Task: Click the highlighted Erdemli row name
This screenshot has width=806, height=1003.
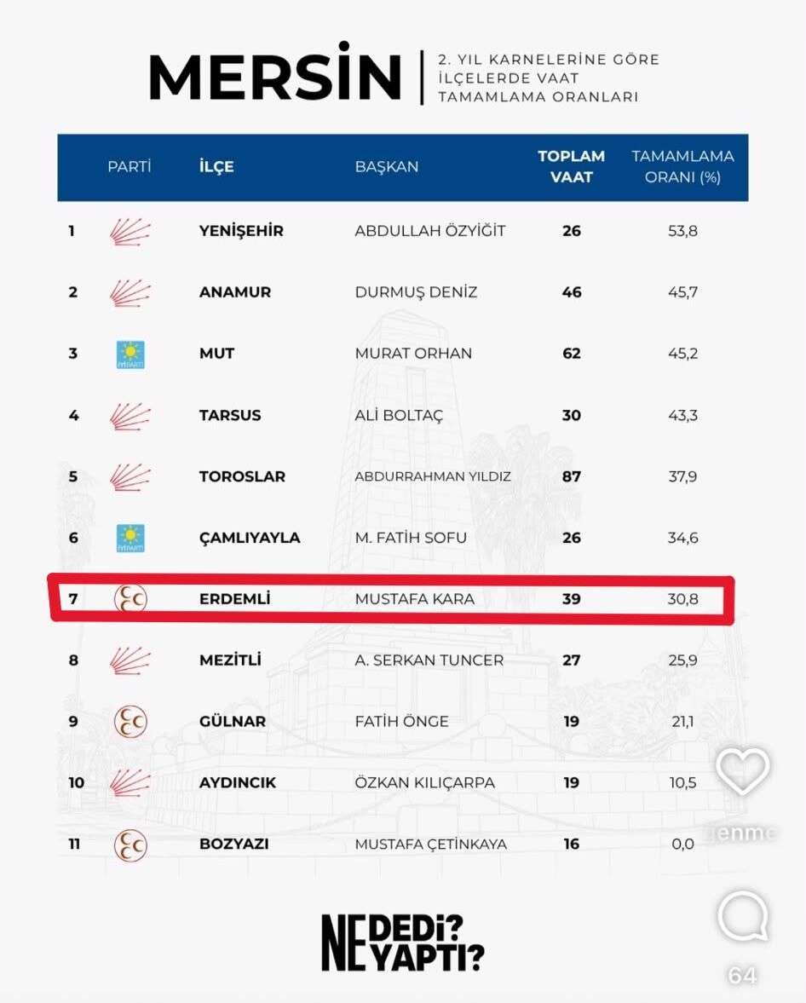Action: (x=235, y=599)
